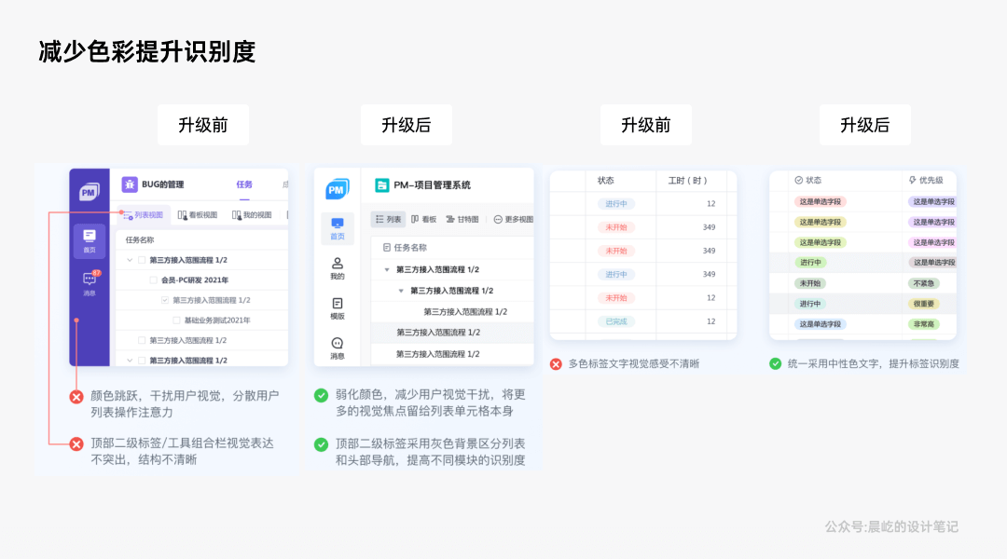Click the 非常高 priority tag
Screen dimensions: 1007x559
point(923,324)
